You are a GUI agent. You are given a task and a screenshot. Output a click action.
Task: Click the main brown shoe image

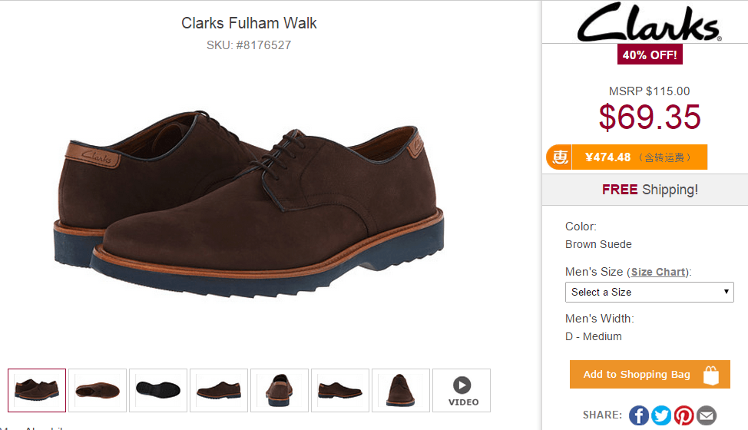tap(250, 203)
